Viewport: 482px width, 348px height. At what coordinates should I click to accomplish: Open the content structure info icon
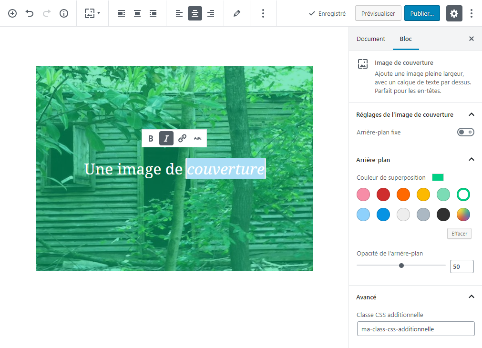[x=64, y=13]
